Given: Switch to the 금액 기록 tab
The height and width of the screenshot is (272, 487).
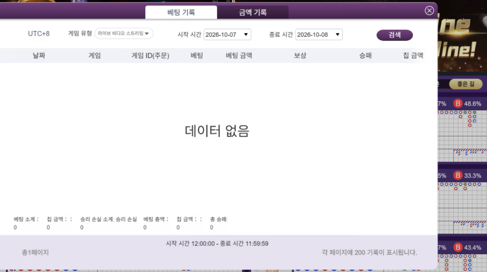Looking at the screenshot, I should 253,12.
